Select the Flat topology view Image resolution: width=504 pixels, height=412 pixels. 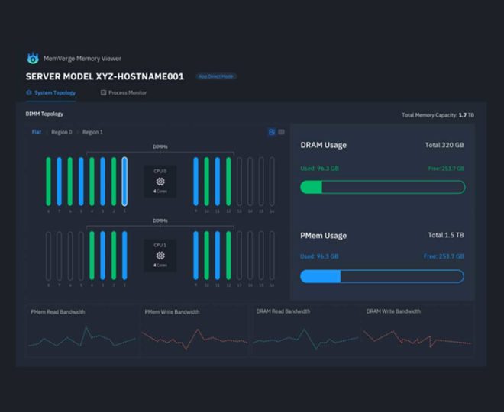coord(37,132)
